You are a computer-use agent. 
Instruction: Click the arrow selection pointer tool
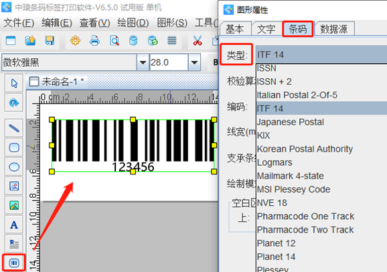tap(14, 84)
